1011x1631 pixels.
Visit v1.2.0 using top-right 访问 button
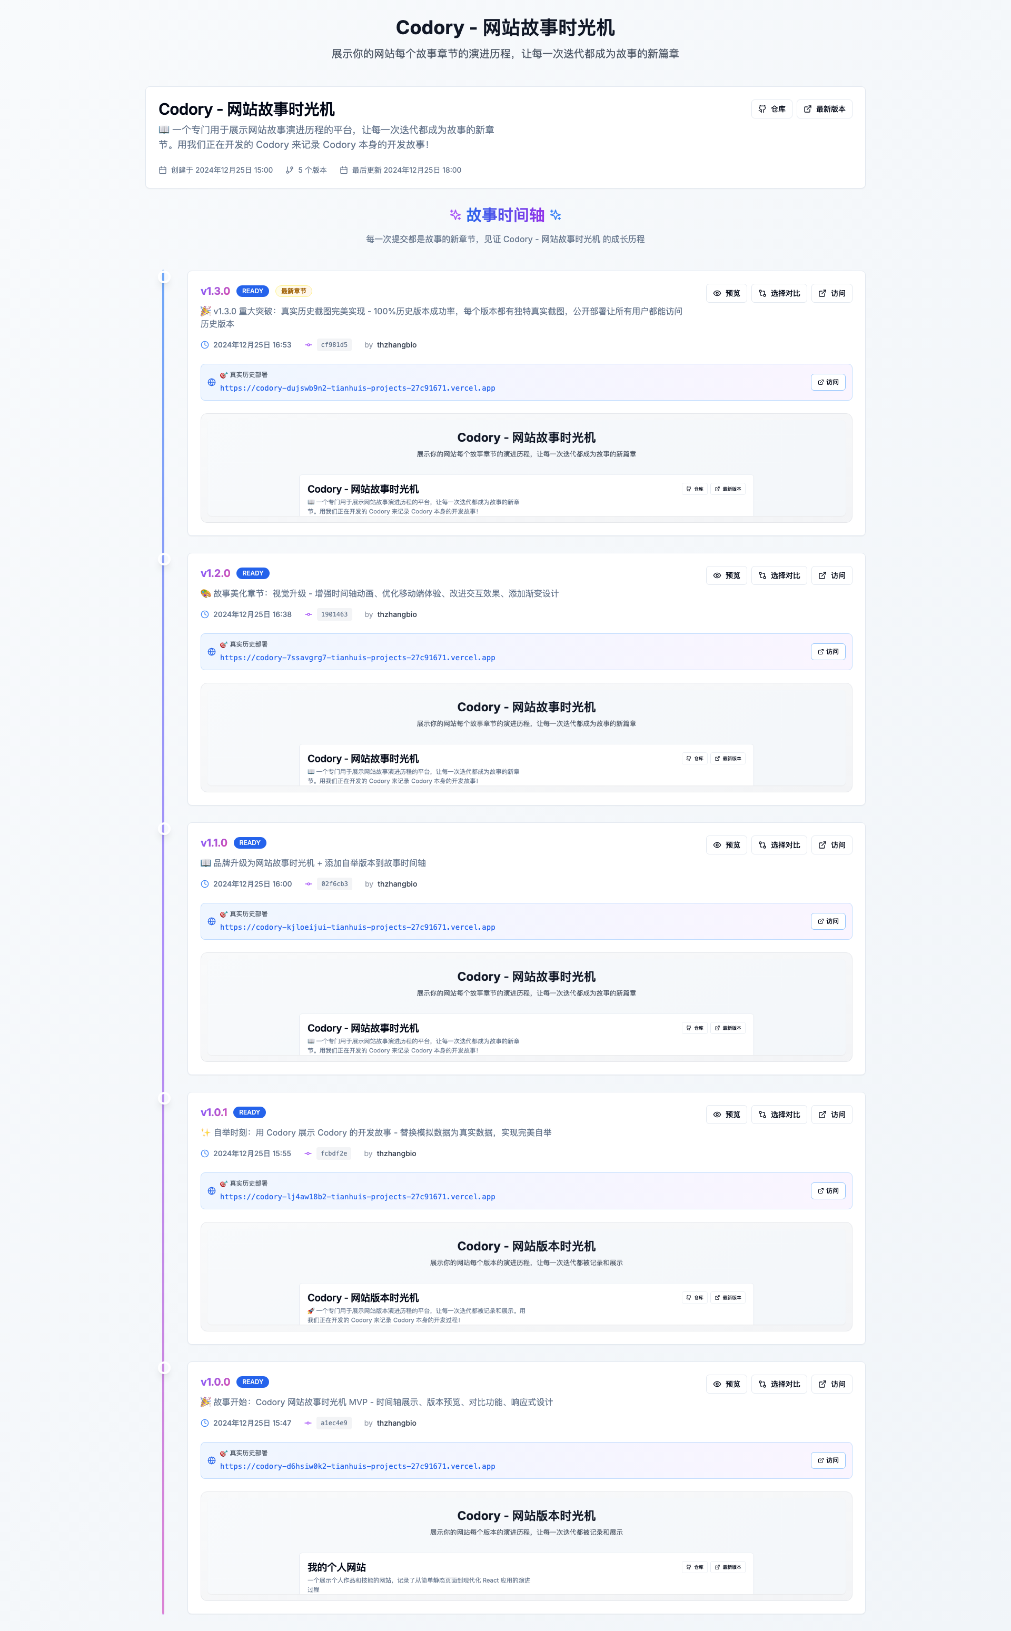click(x=831, y=575)
